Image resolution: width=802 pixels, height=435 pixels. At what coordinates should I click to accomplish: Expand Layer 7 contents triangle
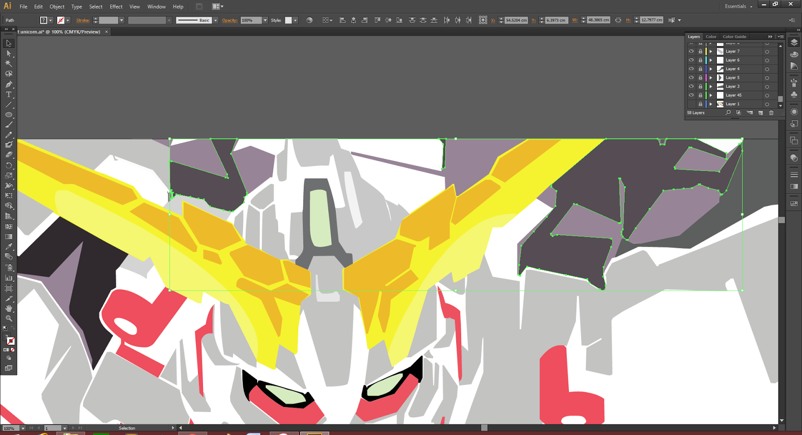[x=711, y=51]
